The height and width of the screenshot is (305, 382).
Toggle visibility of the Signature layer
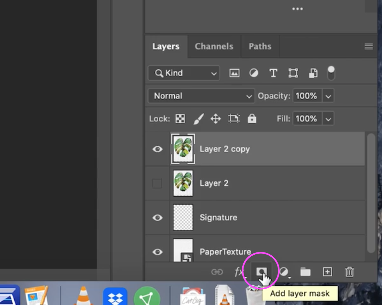click(x=157, y=217)
